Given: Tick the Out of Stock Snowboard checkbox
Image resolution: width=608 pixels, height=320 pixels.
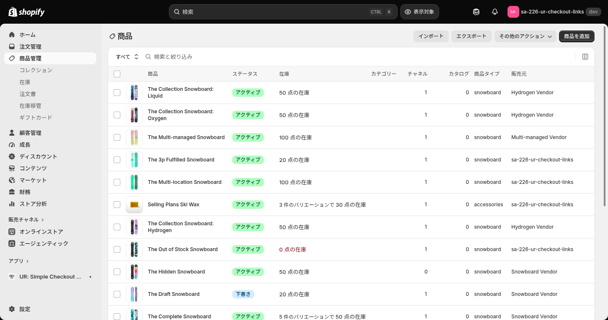Looking at the screenshot, I should coord(117,249).
